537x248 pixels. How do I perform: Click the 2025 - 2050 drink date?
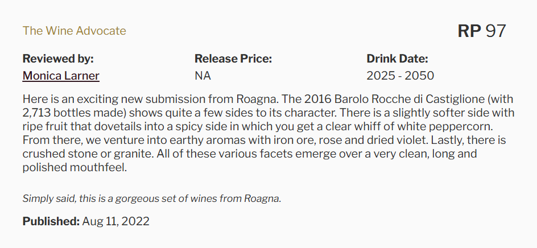point(400,76)
